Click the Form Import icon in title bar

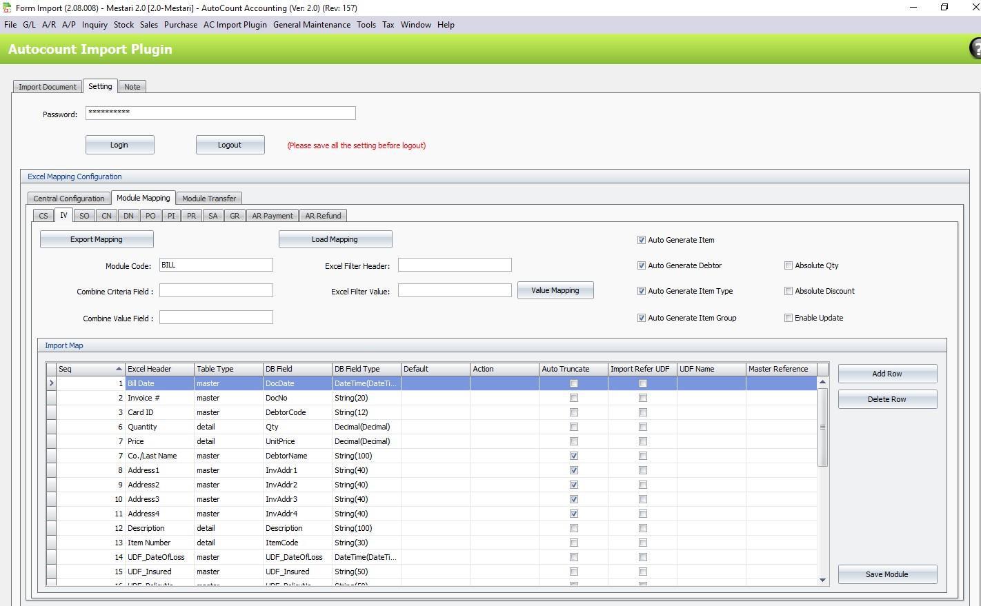(7, 8)
